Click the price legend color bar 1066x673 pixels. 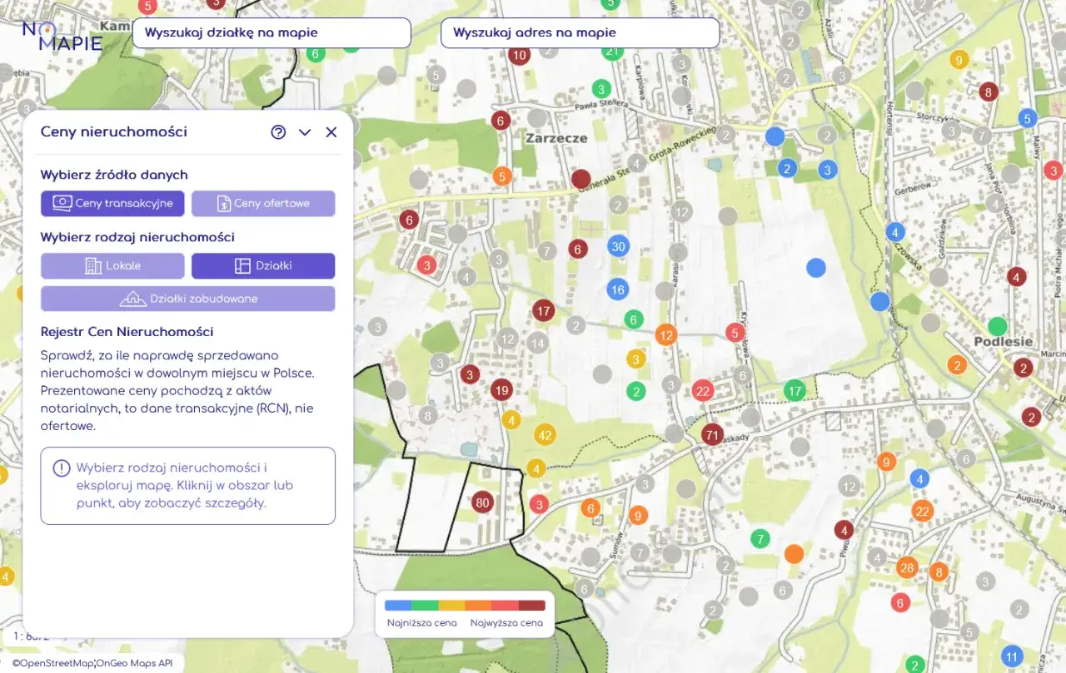coord(465,606)
